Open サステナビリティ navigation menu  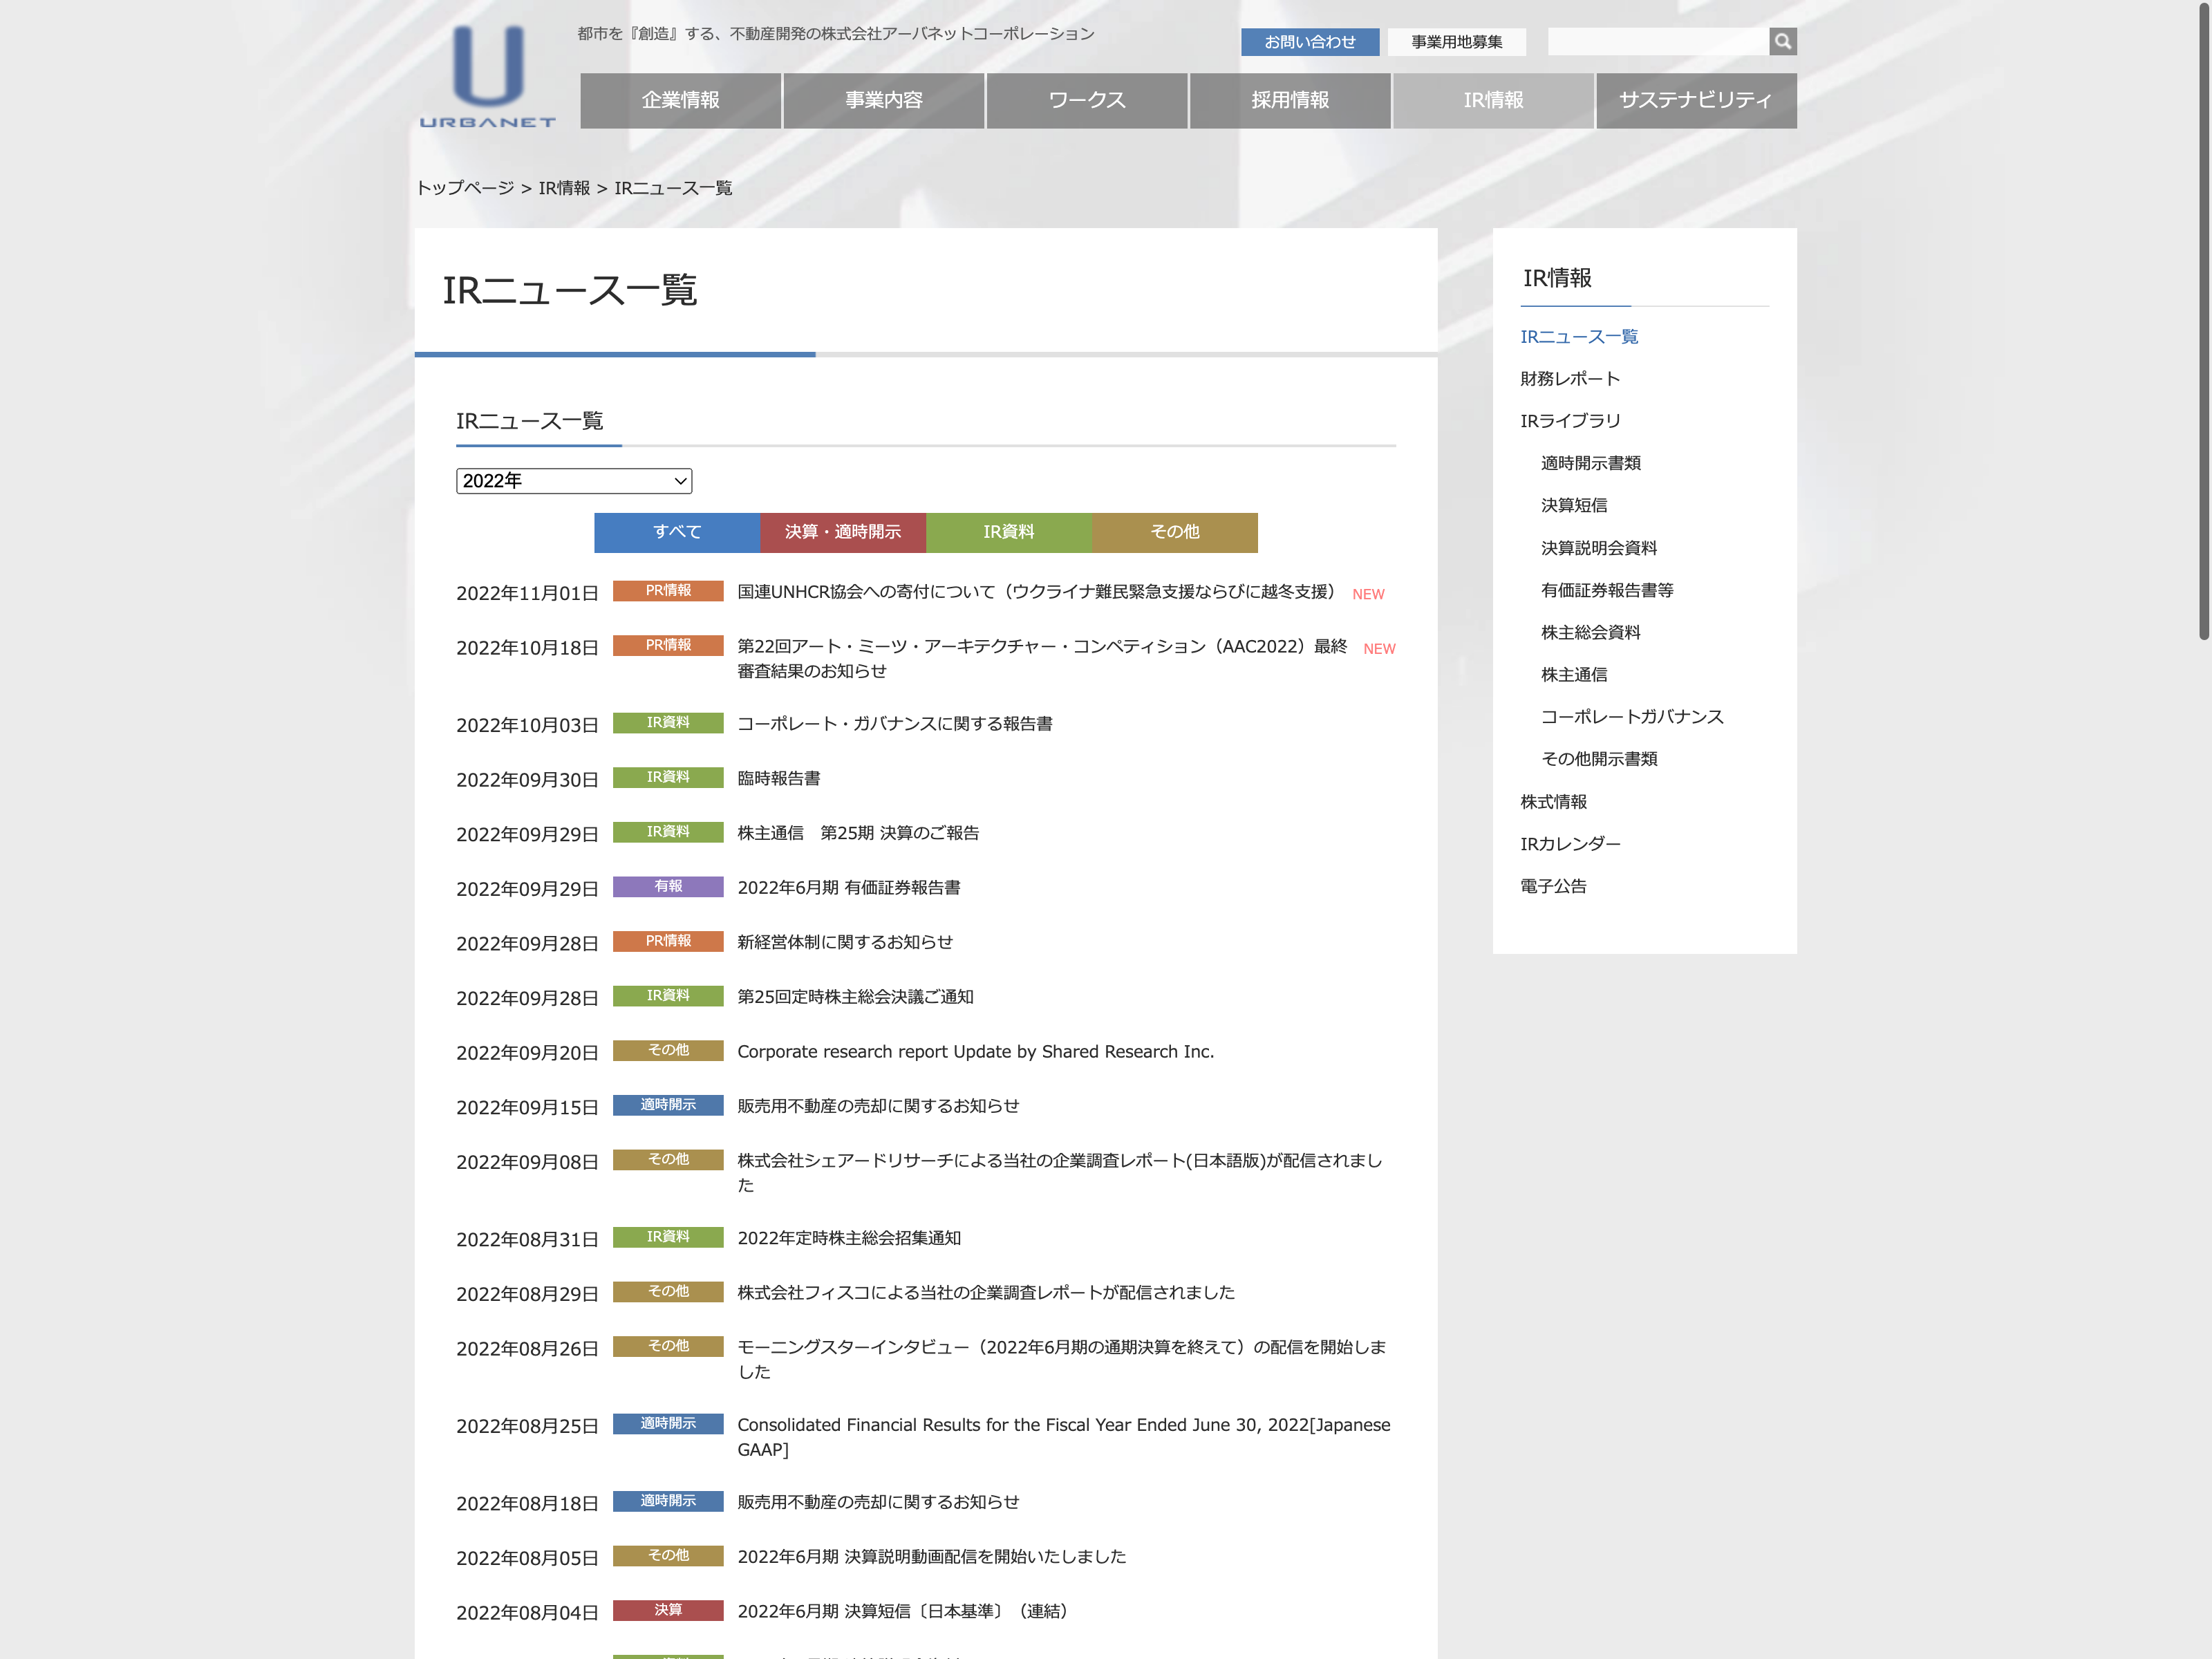[x=1695, y=100]
